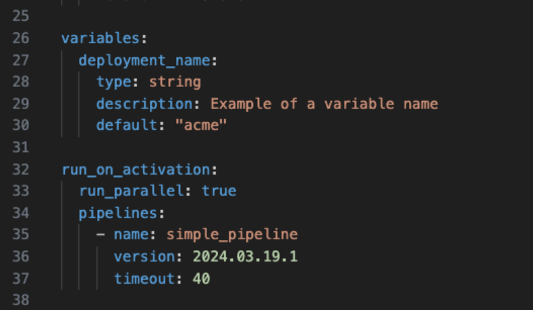The height and width of the screenshot is (310, 533).
Task: Place cursor on run_on_activation key
Action: [x=136, y=169]
